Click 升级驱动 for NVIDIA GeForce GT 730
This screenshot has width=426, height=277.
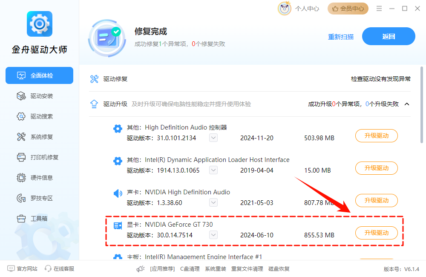coord(376,233)
